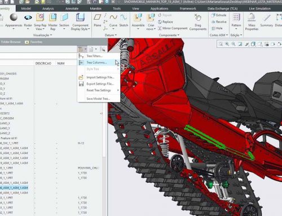Click the model tree search field
The width and height of the screenshot is (282, 216).
coord(38,56)
